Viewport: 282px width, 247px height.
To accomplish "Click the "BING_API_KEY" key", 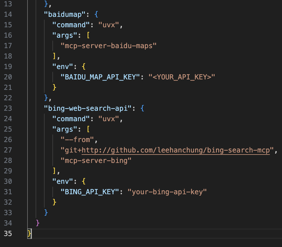I will click(90, 192).
